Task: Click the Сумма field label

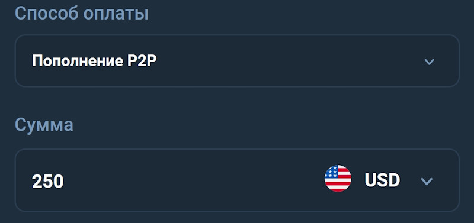Action: pos(44,125)
